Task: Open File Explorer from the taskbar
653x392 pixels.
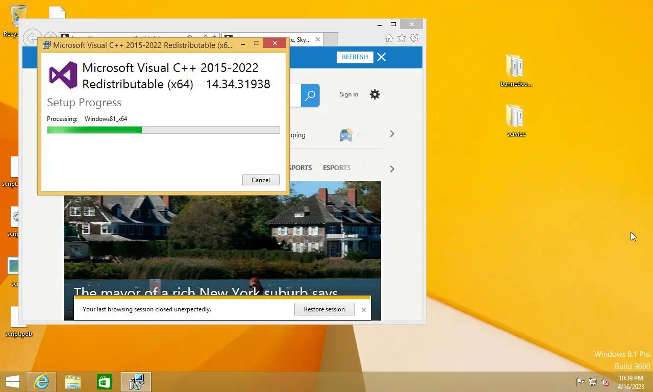Action: coord(72,382)
